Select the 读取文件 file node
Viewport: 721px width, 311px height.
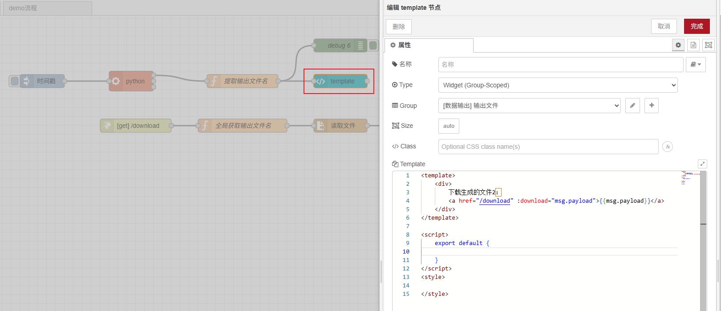pyautogui.click(x=340, y=126)
